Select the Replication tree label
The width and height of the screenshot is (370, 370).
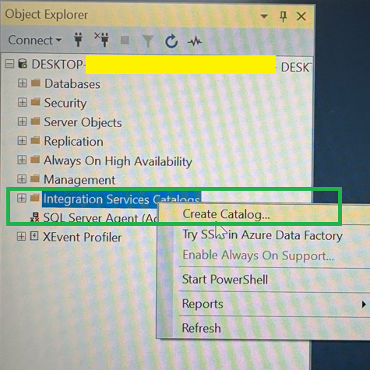click(x=73, y=142)
